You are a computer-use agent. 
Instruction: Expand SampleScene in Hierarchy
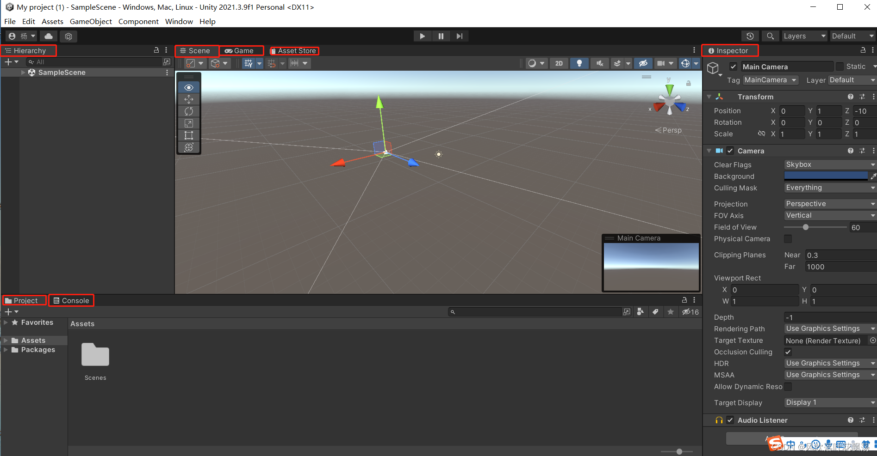tap(23, 73)
